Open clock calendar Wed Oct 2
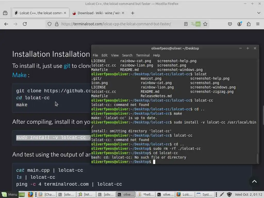 pyautogui.click(x=249, y=194)
